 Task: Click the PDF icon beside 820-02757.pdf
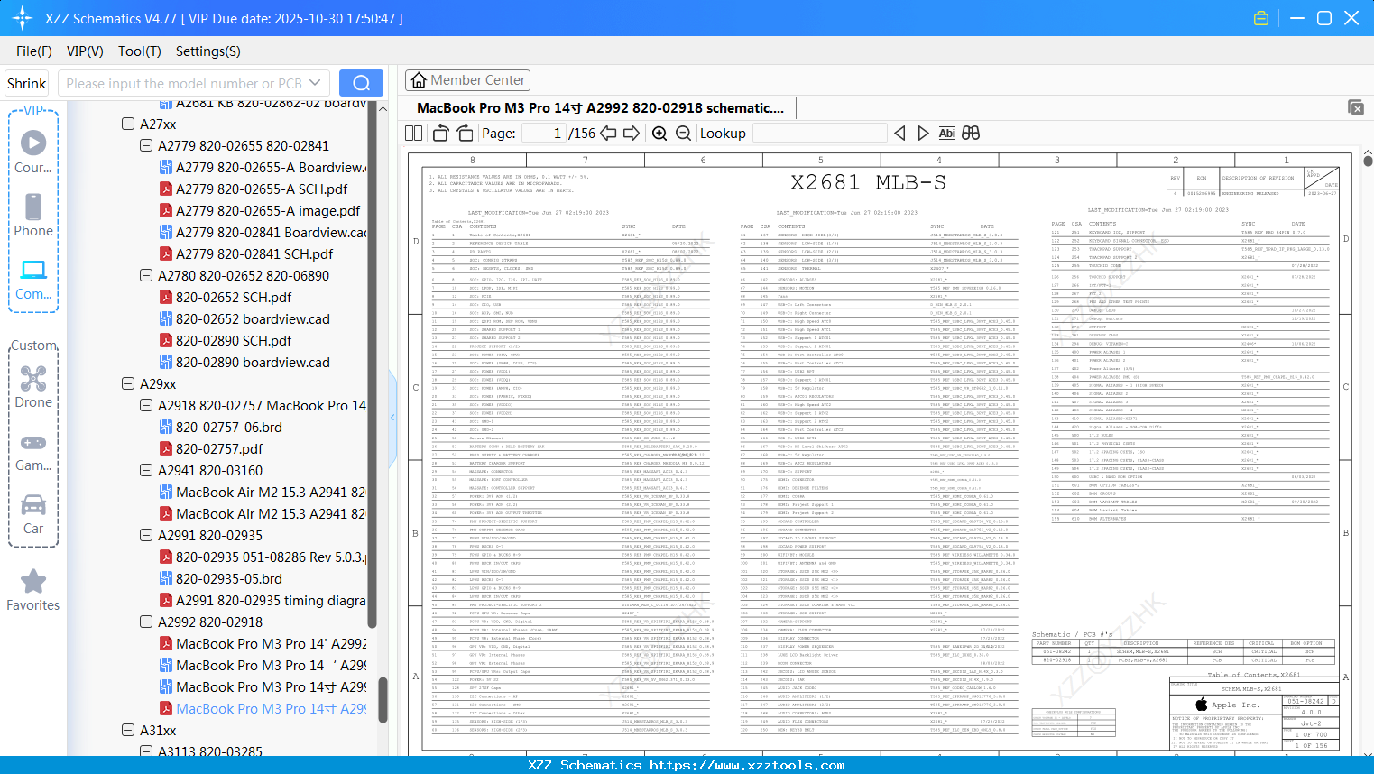click(x=166, y=448)
